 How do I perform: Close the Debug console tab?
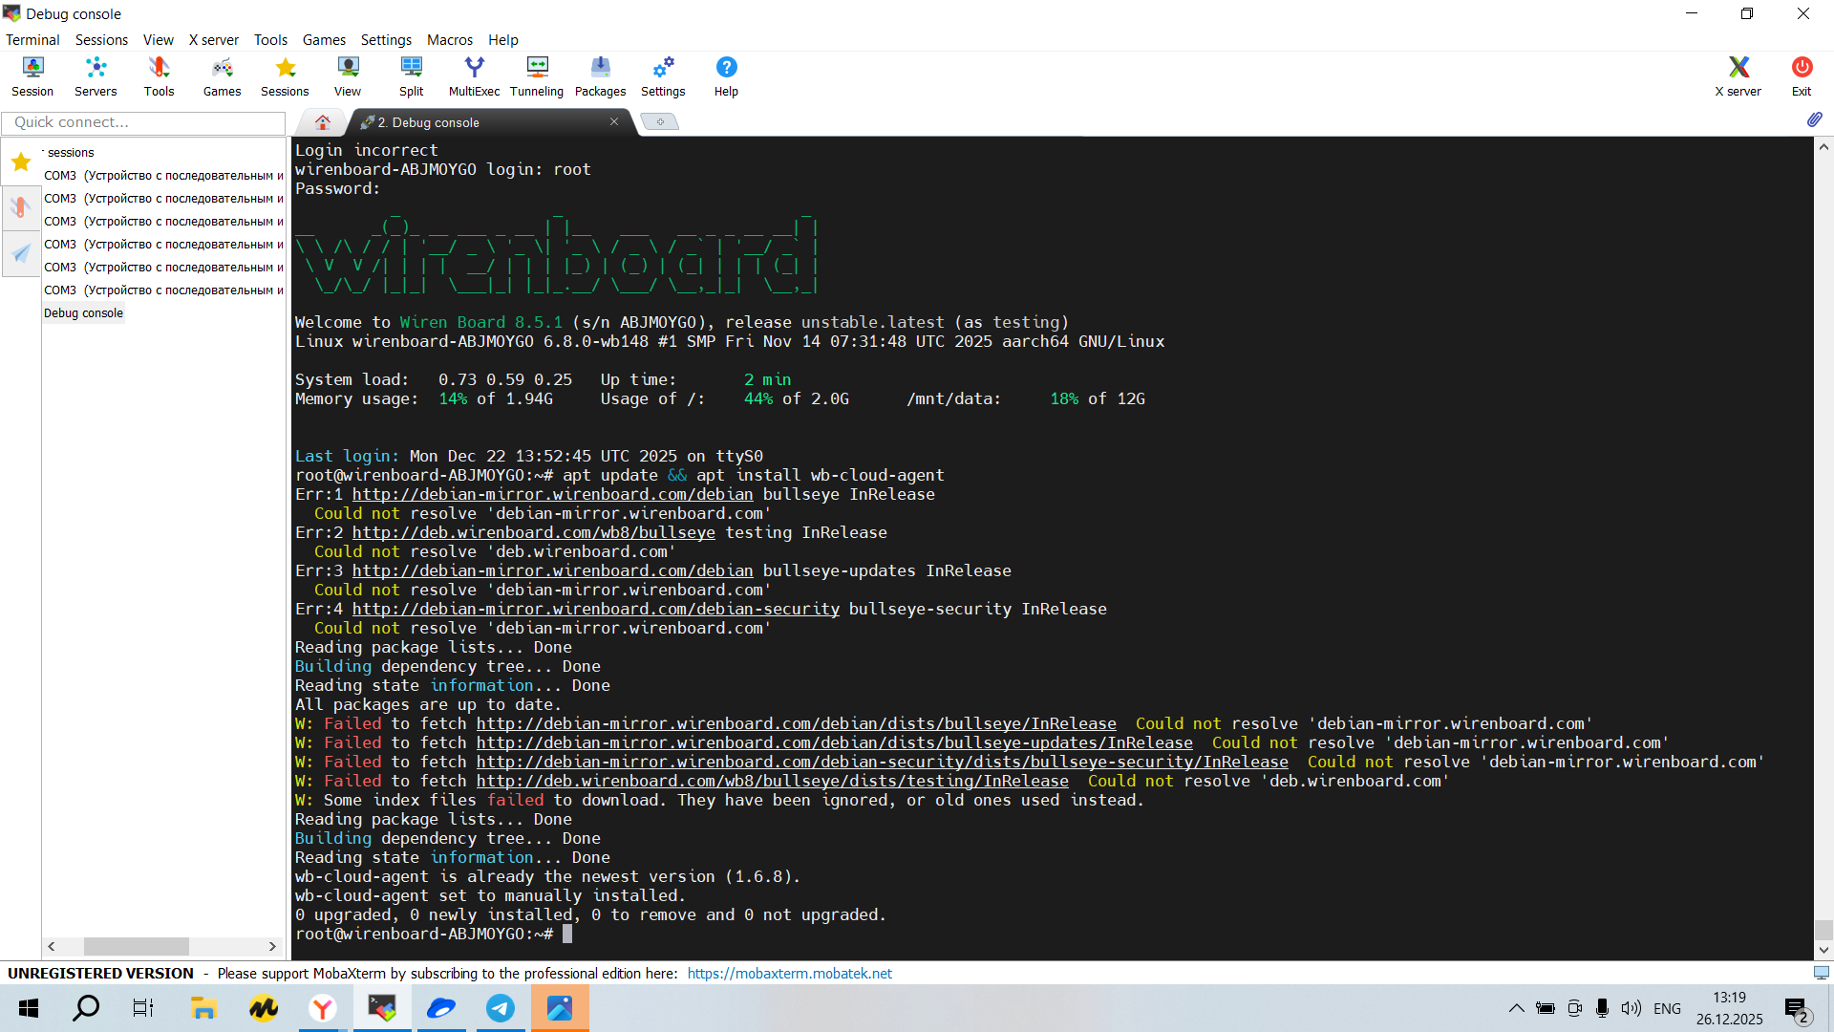pyautogui.click(x=614, y=121)
